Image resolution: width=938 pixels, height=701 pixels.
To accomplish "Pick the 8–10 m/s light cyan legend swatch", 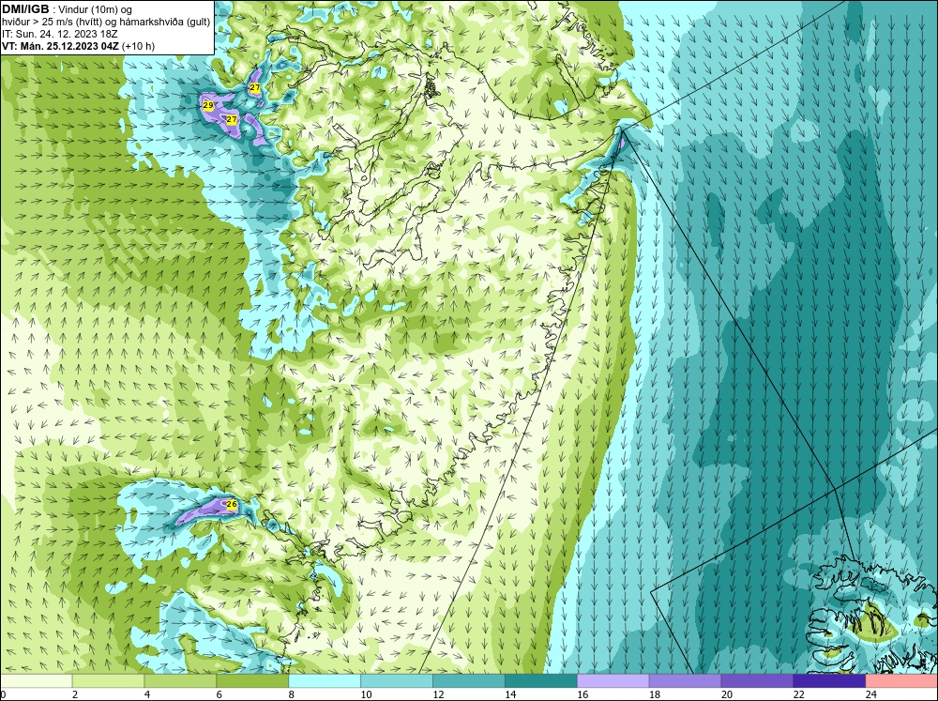I will [x=325, y=681].
